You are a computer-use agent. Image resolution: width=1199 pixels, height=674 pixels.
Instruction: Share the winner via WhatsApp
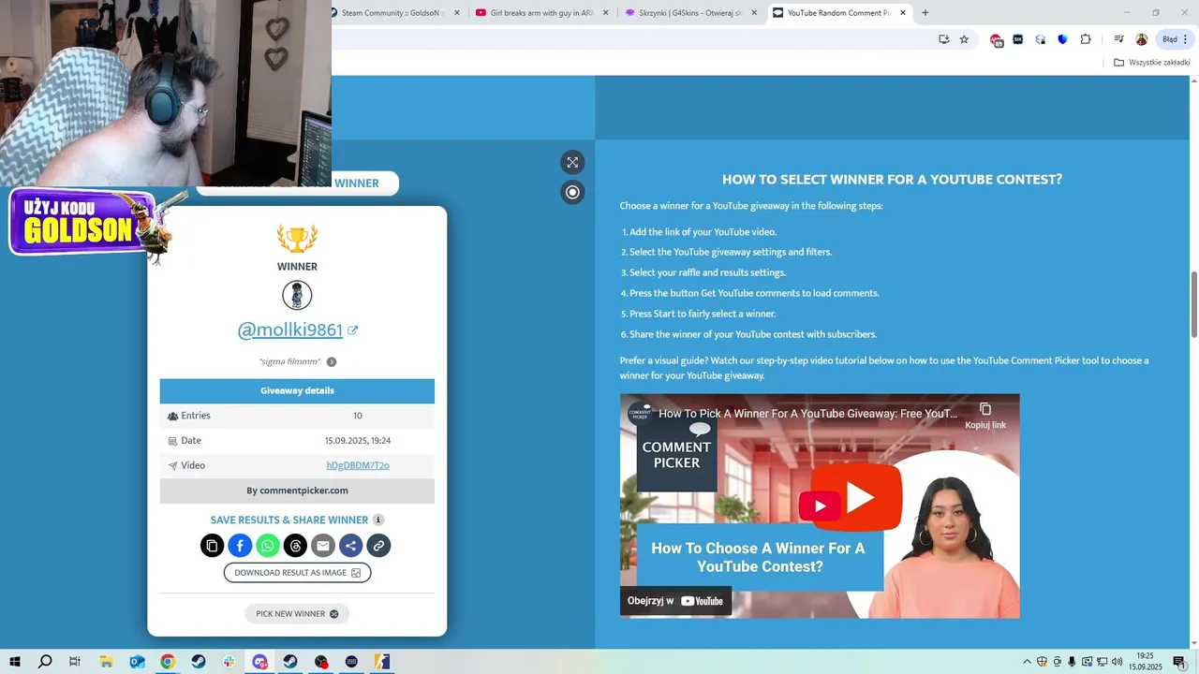pos(268,546)
